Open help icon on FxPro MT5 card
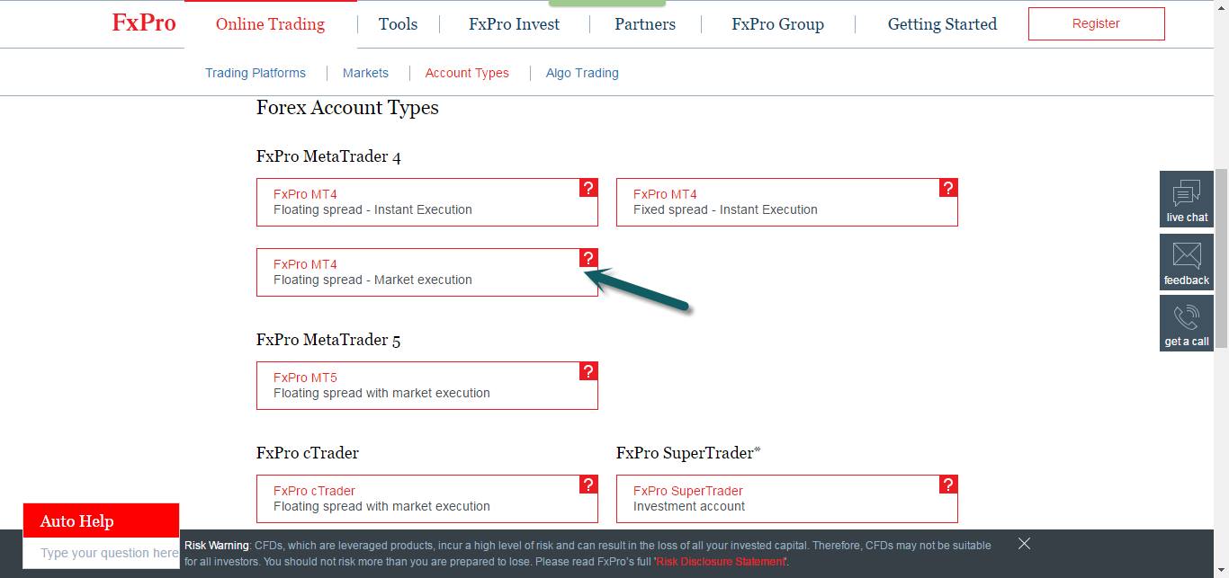This screenshot has width=1229, height=578. [588, 371]
